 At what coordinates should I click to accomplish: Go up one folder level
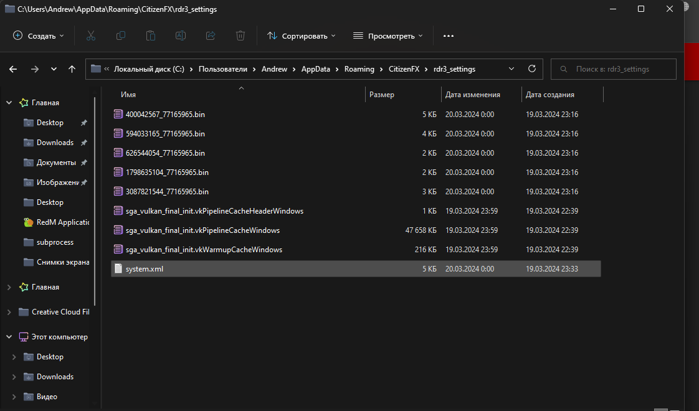tap(72, 69)
